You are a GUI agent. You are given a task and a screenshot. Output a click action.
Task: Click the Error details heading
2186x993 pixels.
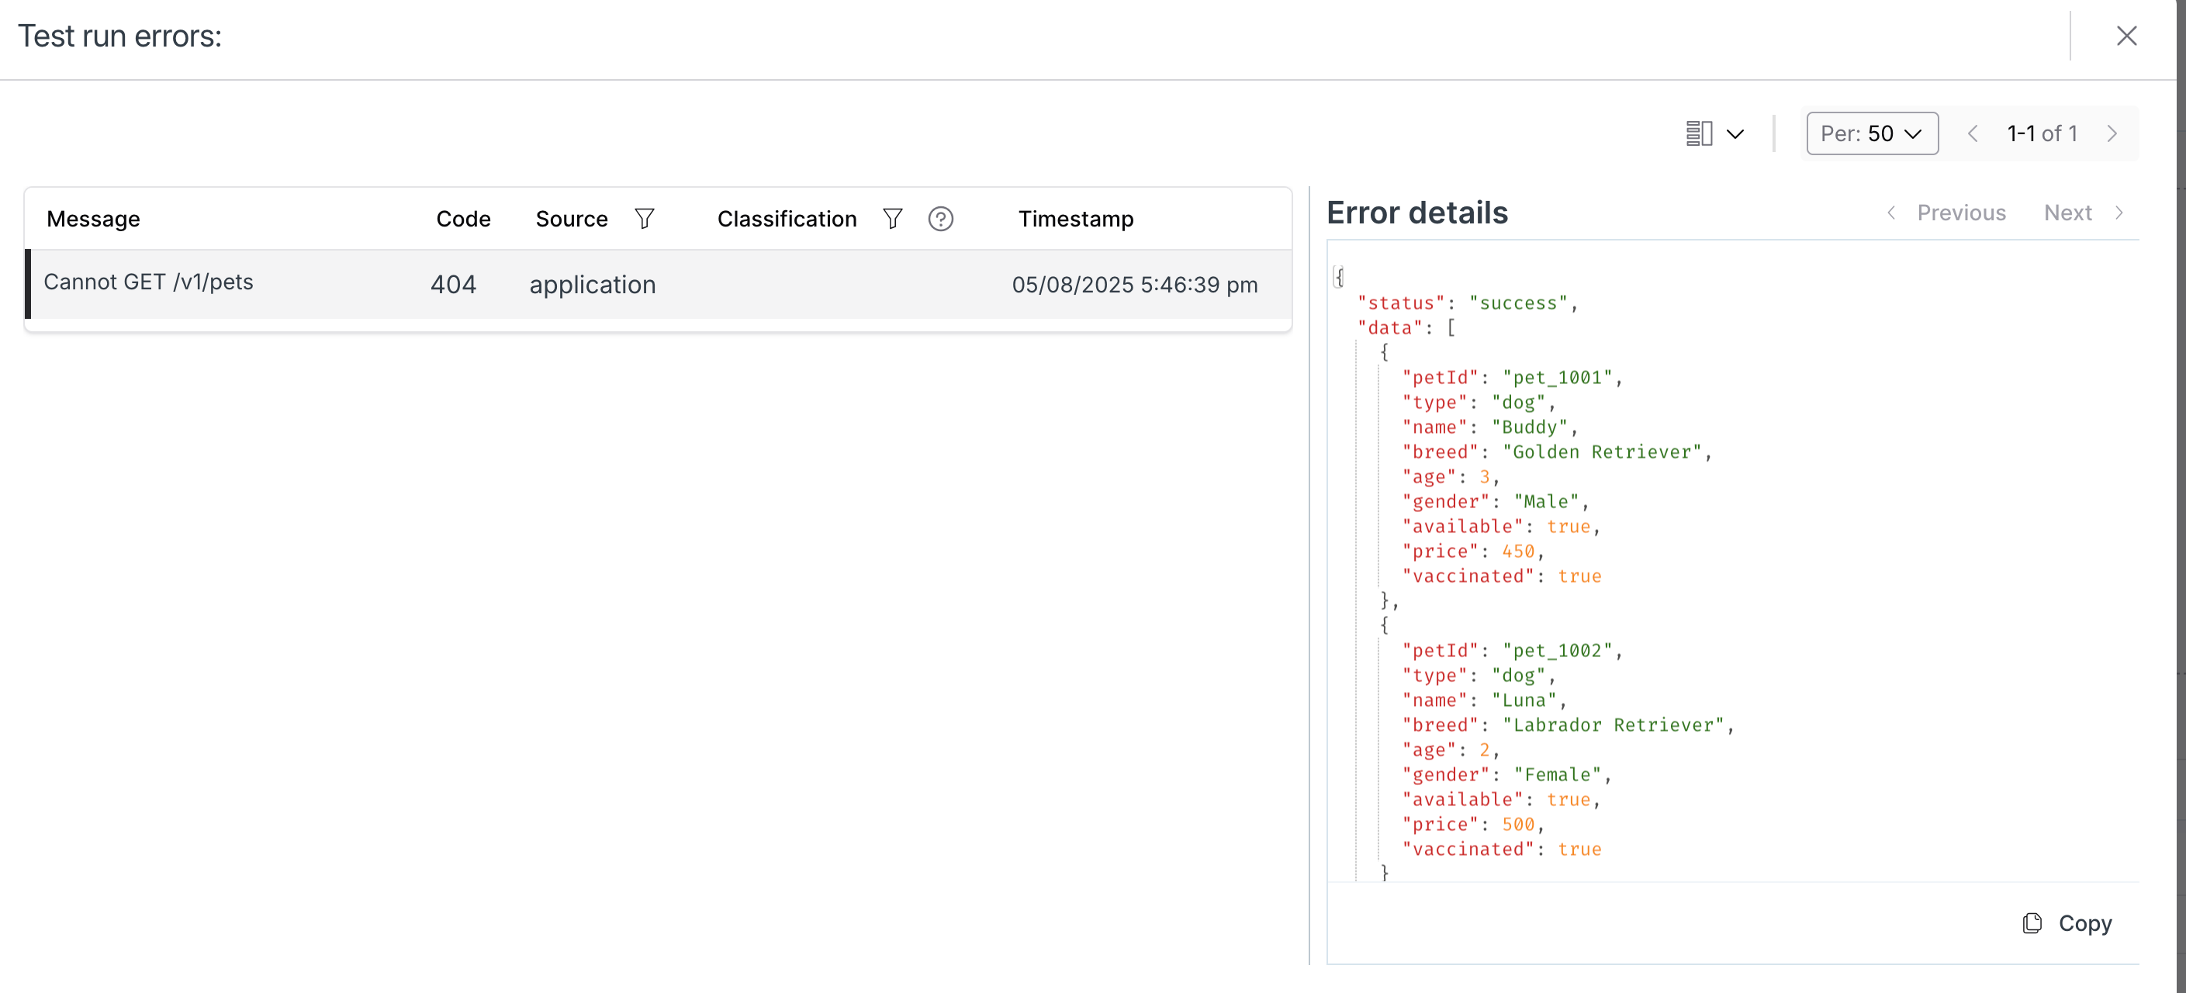[x=1417, y=213]
